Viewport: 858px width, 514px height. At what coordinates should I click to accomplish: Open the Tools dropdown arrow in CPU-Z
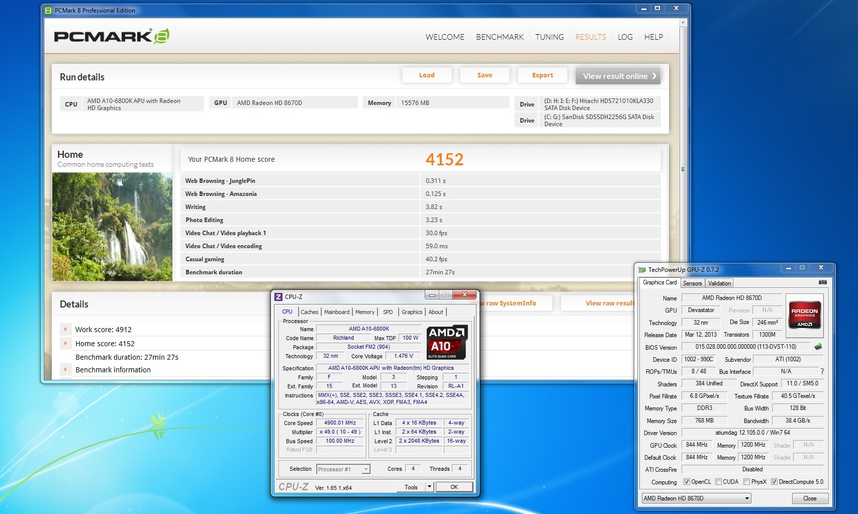(x=429, y=487)
